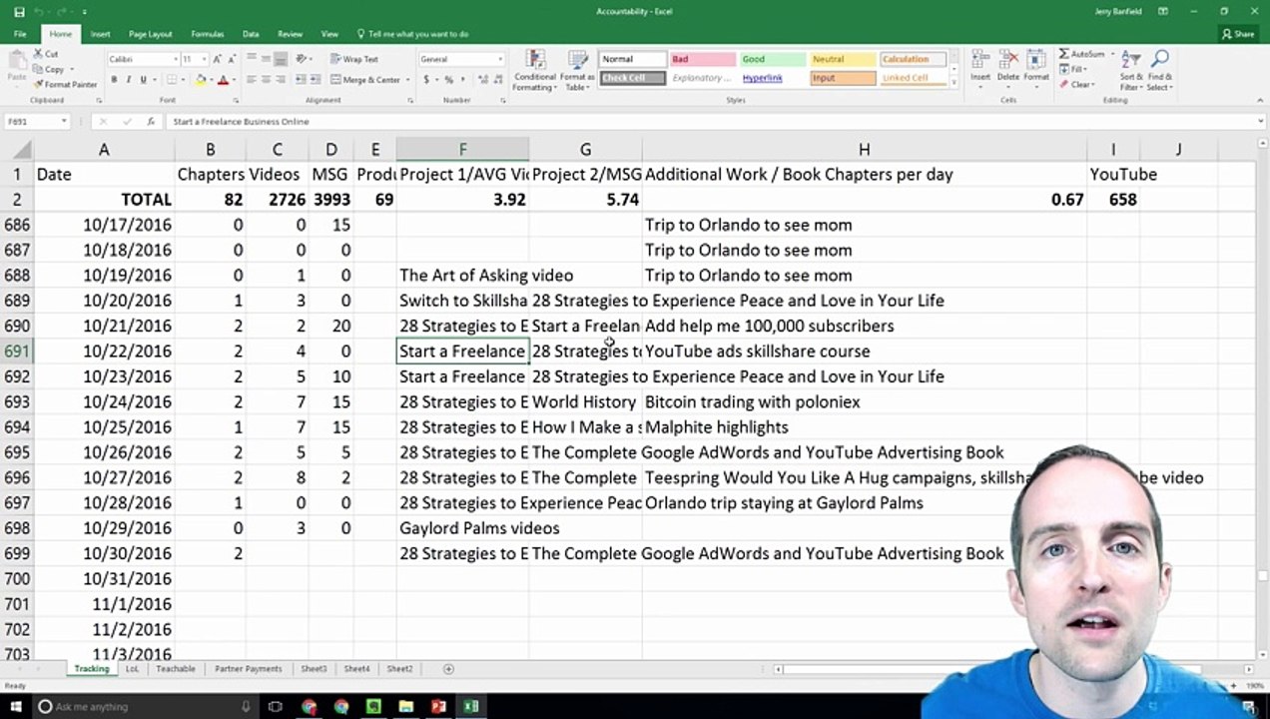Switch to the Page Layout tab
The height and width of the screenshot is (719, 1270).
click(x=151, y=34)
